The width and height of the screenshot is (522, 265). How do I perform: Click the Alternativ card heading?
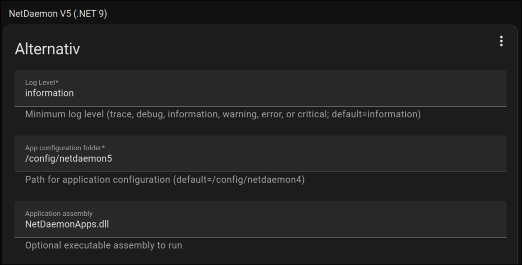(x=47, y=49)
